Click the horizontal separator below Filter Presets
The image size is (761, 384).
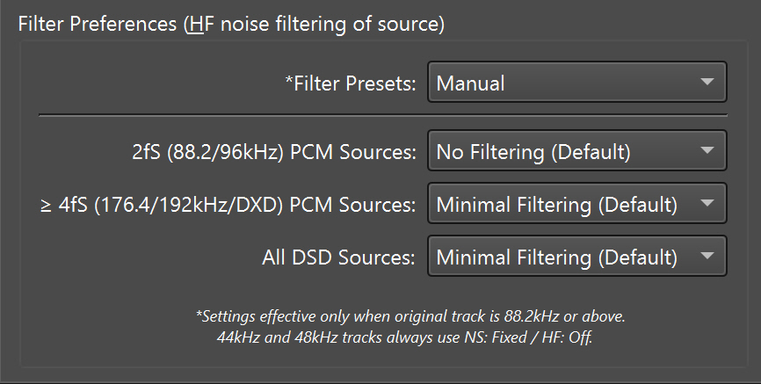click(382, 115)
